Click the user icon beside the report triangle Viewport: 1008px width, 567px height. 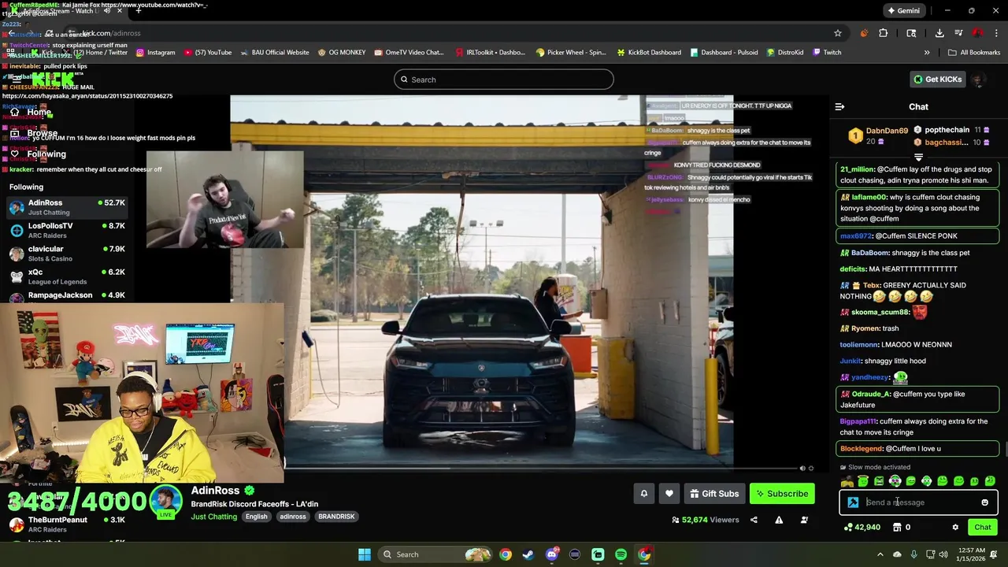point(804,520)
